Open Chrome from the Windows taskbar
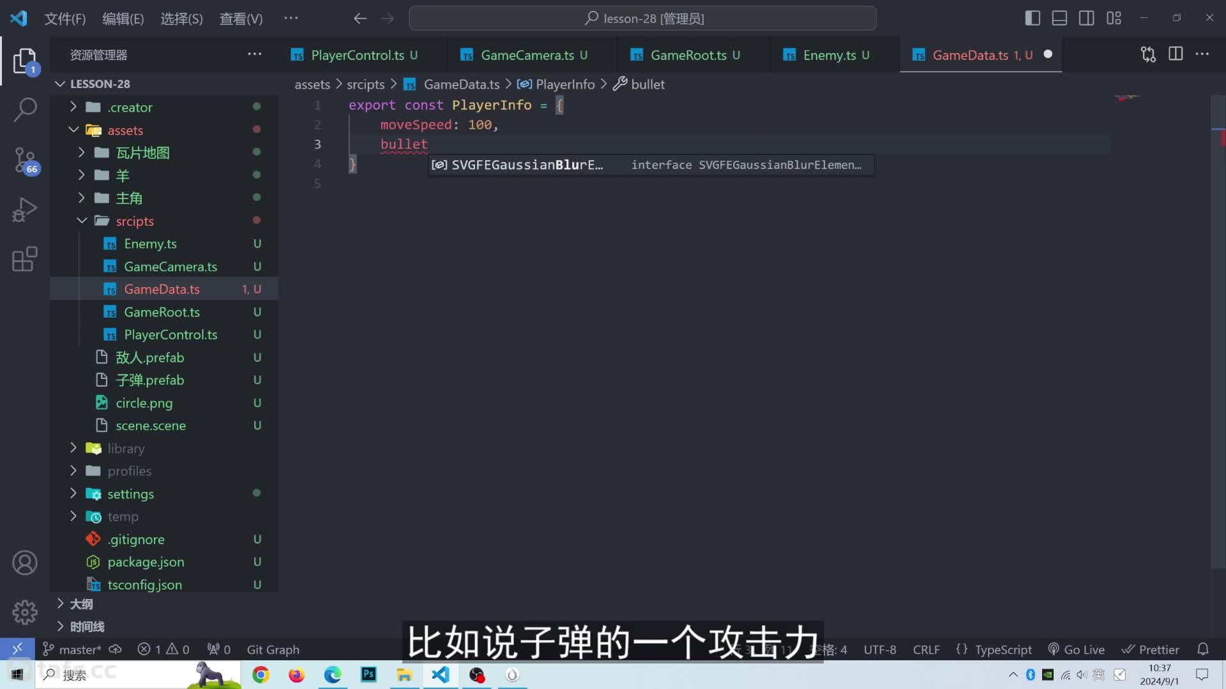Image resolution: width=1226 pixels, height=689 pixels. pyautogui.click(x=261, y=674)
